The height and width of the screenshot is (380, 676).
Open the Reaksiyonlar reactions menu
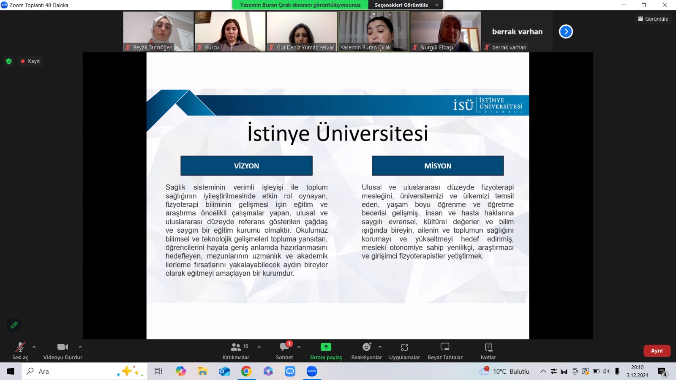pos(366,351)
